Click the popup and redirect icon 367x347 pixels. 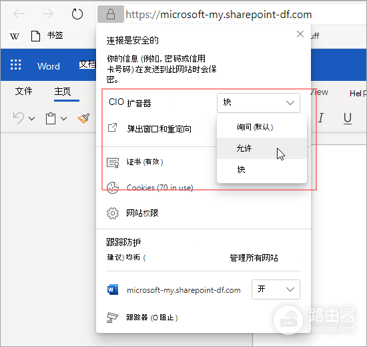(112, 128)
